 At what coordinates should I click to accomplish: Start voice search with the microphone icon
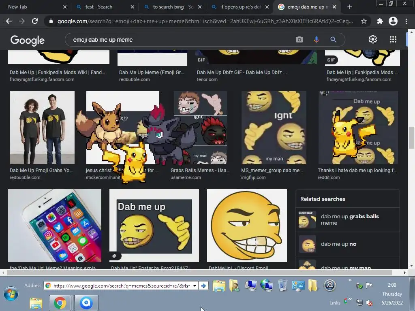point(316,40)
